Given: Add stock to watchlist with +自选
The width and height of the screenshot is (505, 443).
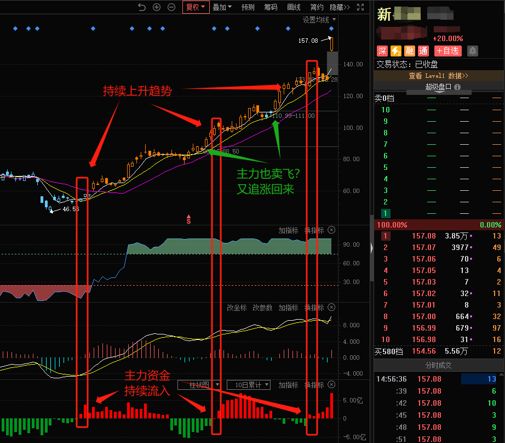Looking at the screenshot, I should pos(448,51).
